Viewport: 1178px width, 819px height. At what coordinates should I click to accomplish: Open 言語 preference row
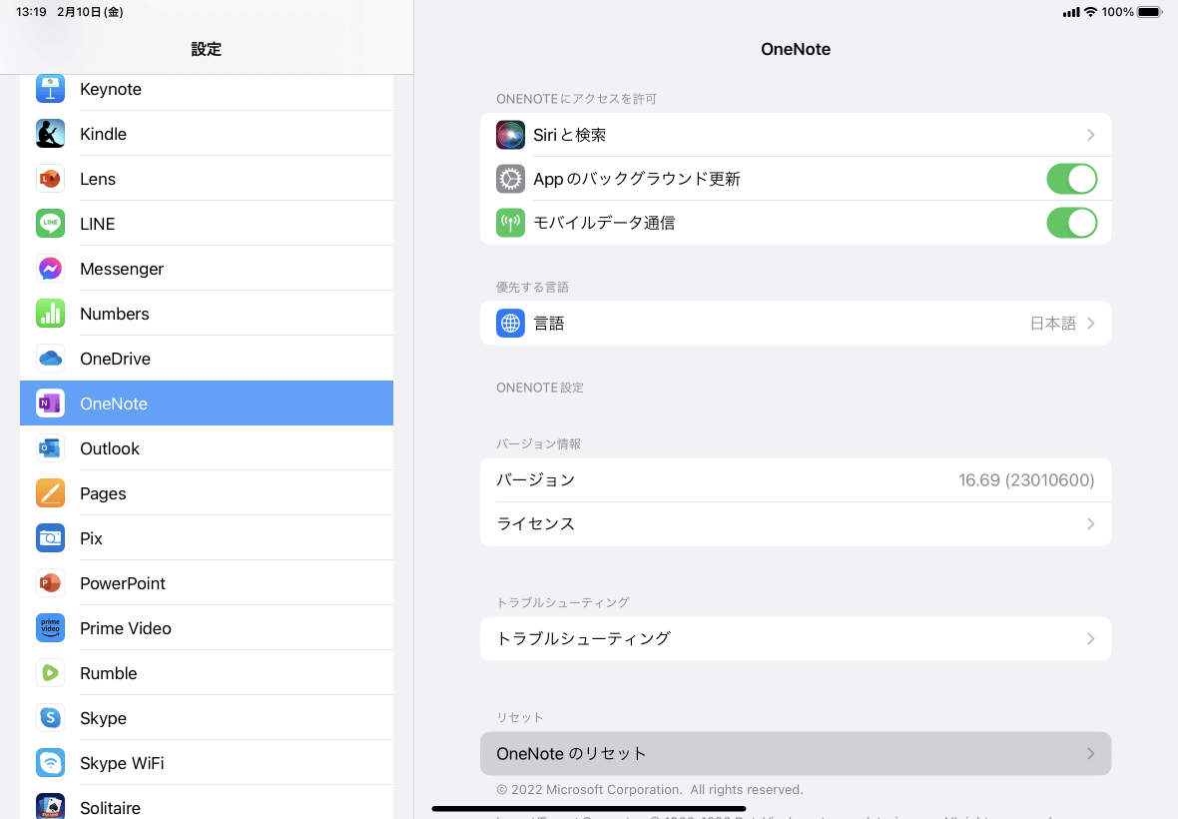pyautogui.click(x=796, y=323)
